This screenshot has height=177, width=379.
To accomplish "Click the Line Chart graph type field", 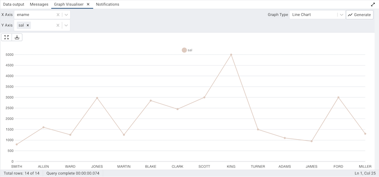I will pyautogui.click(x=317, y=15).
